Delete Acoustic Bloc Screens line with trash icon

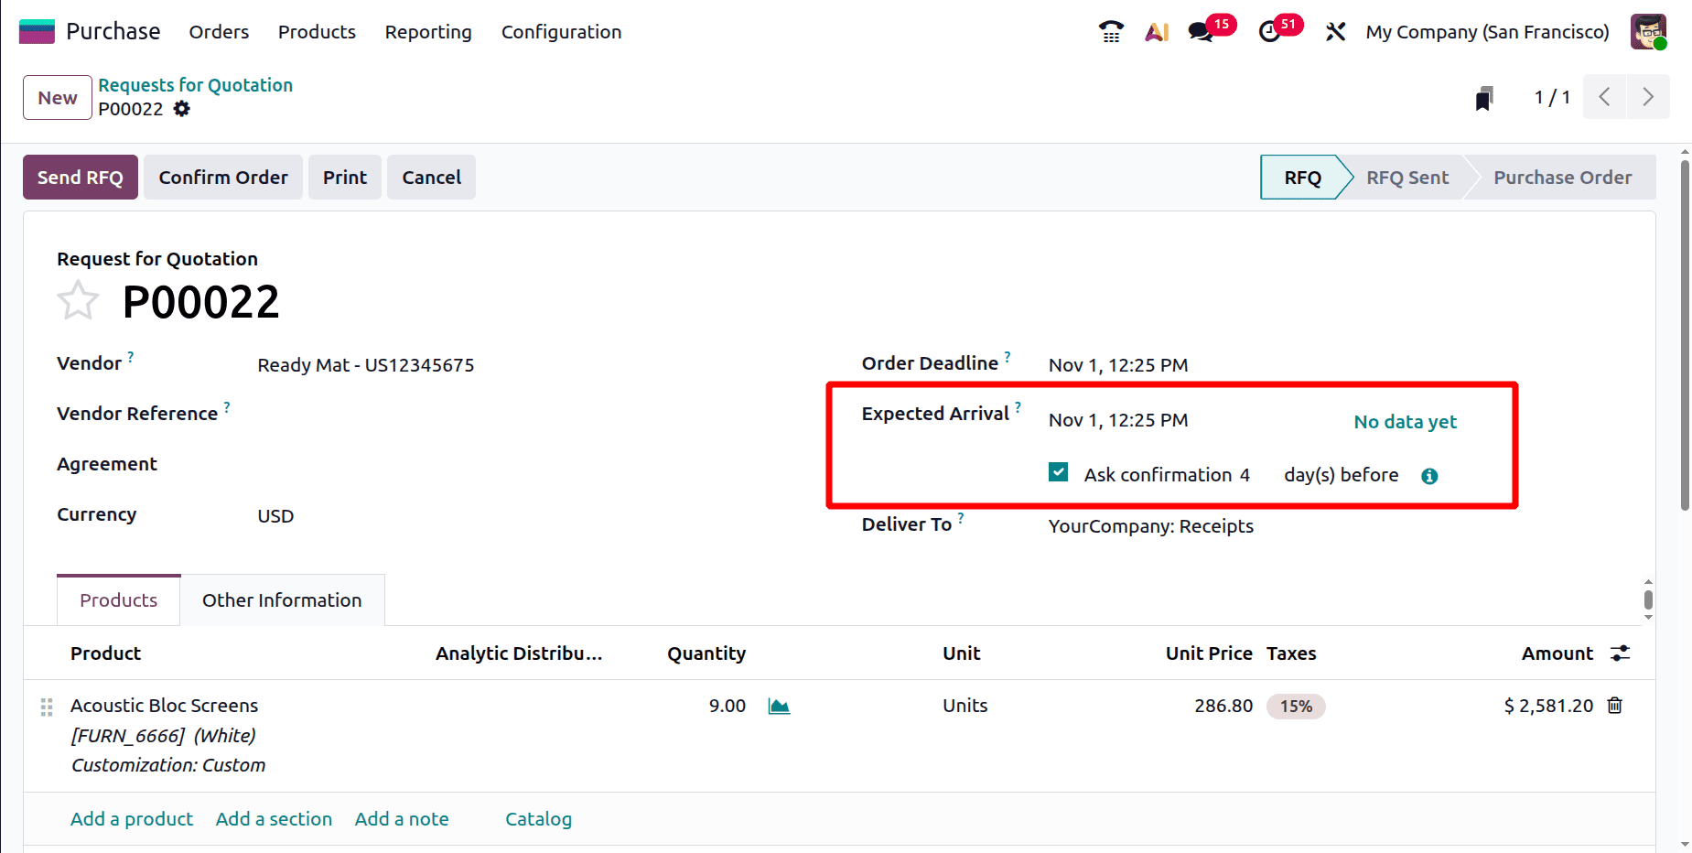click(1614, 706)
